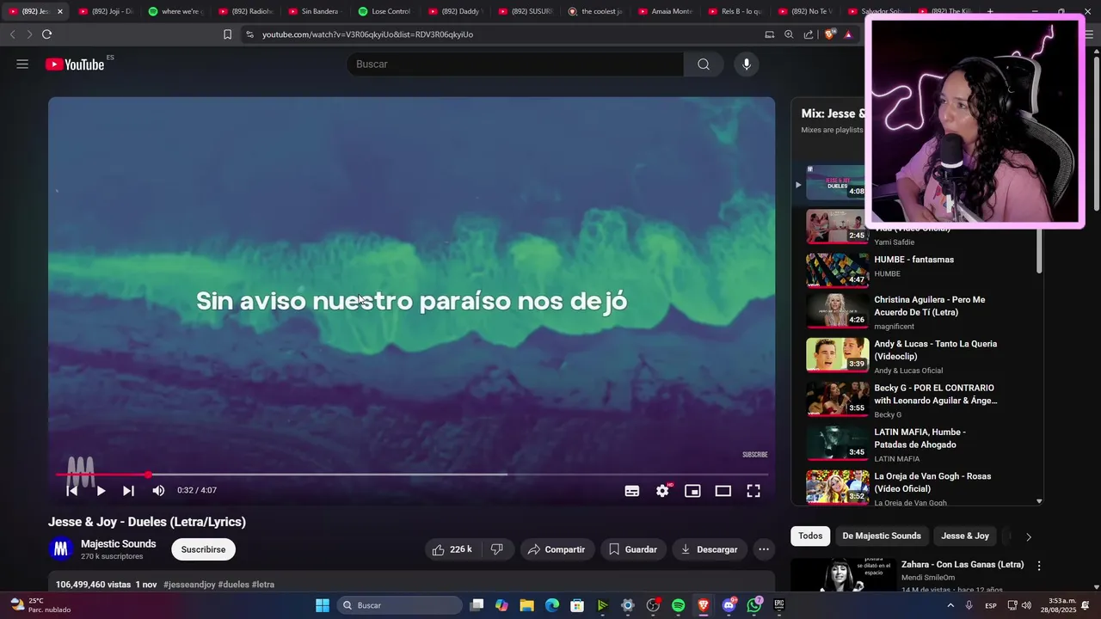
Task: Go back in browser history
Action: [x=12, y=34]
